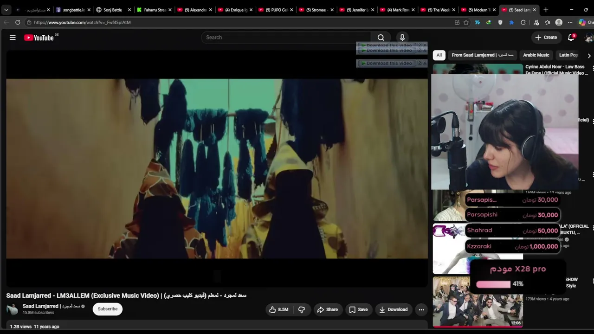Viewport: 594px width, 334px height.
Task: Click the Create button
Action: (546, 38)
